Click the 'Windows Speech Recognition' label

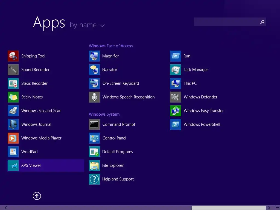click(x=129, y=97)
